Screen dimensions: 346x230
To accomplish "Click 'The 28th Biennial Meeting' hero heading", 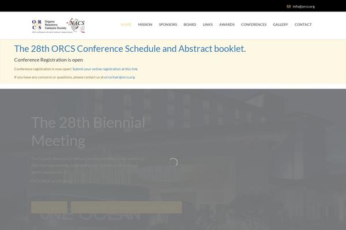I will pyautogui.click(x=88, y=132).
